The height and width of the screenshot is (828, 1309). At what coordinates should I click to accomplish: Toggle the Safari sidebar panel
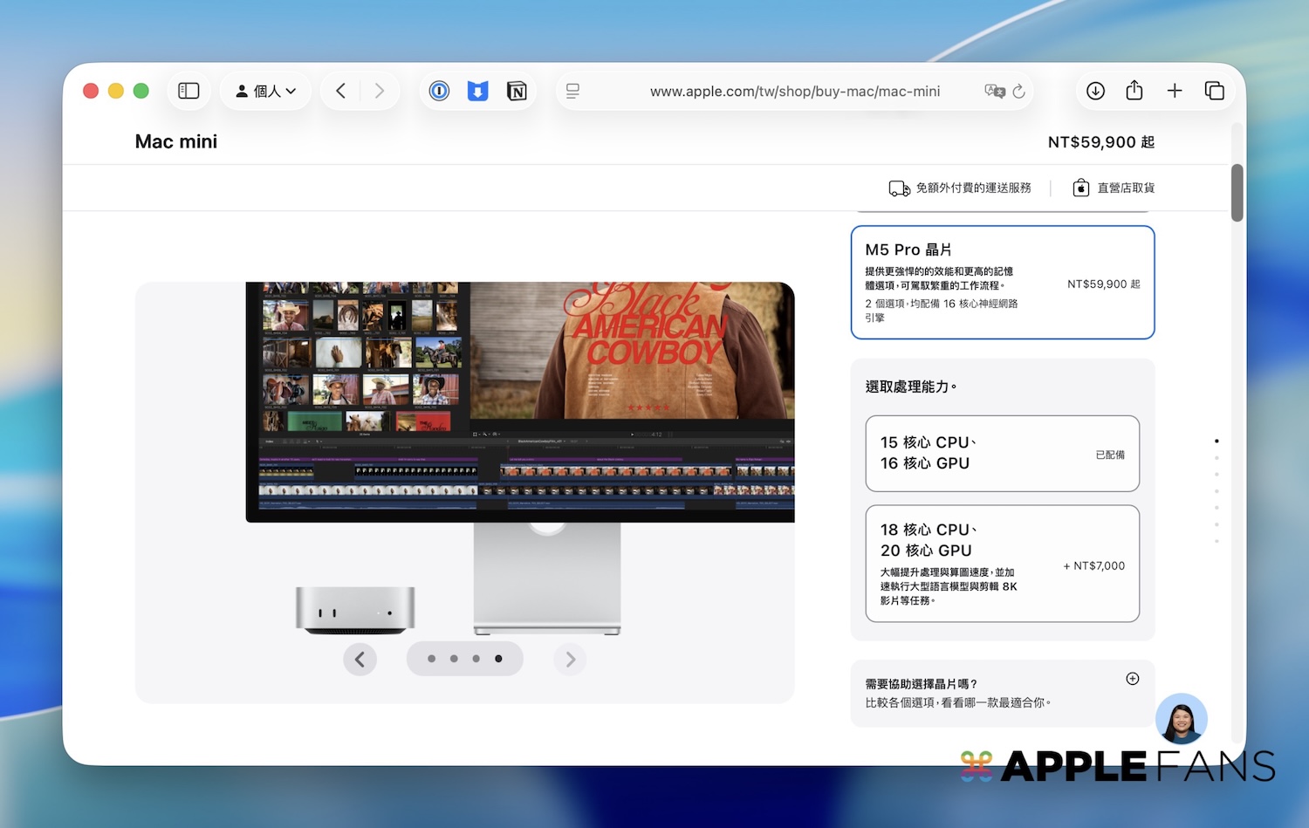pyautogui.click(x=188, y=91)
